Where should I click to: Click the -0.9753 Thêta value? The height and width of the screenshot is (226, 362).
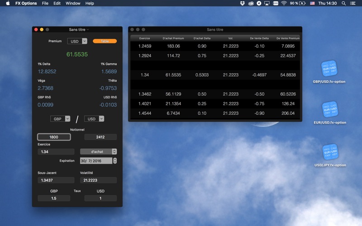(x=108, y=88)
